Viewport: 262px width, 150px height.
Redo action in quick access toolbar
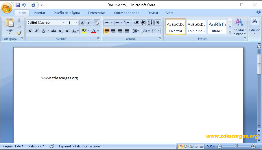33,5
